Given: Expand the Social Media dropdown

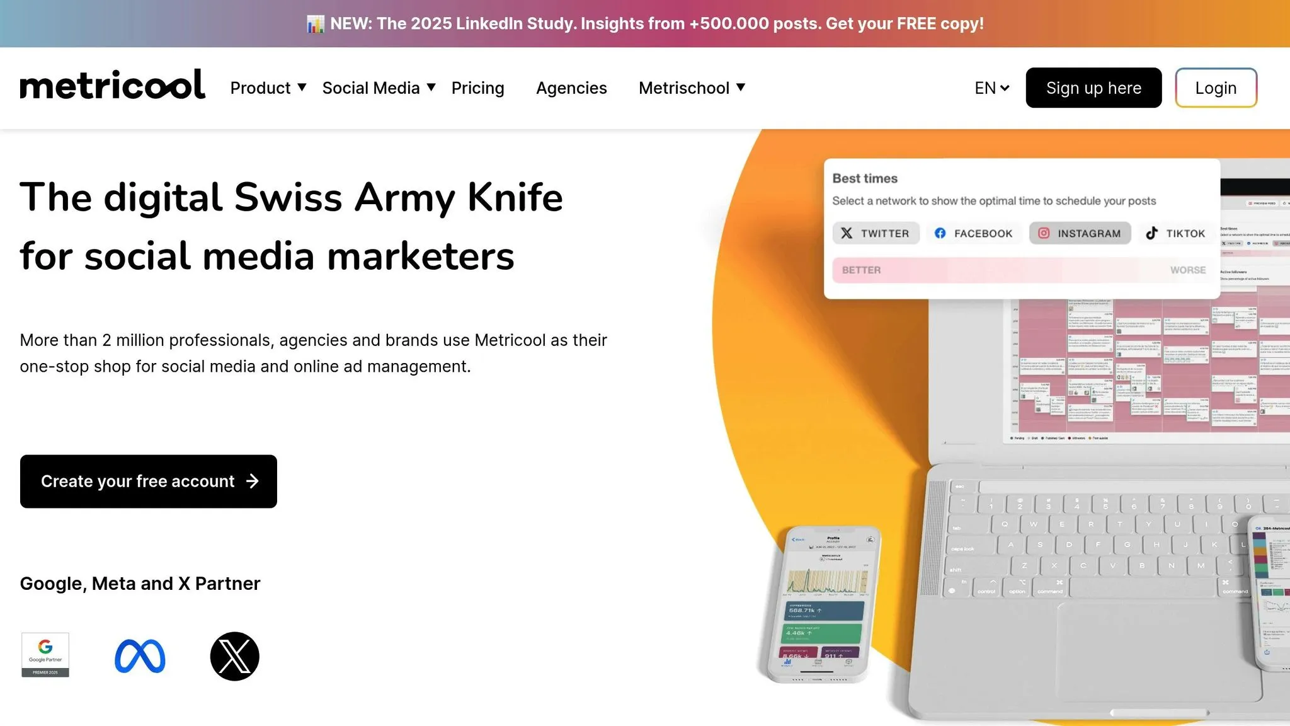Looking at the screenshot, I should pyautogui.click(x=379, y=88).
